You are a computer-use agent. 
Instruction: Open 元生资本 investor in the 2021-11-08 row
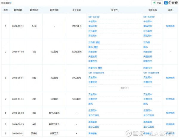(x=92, y=52)
